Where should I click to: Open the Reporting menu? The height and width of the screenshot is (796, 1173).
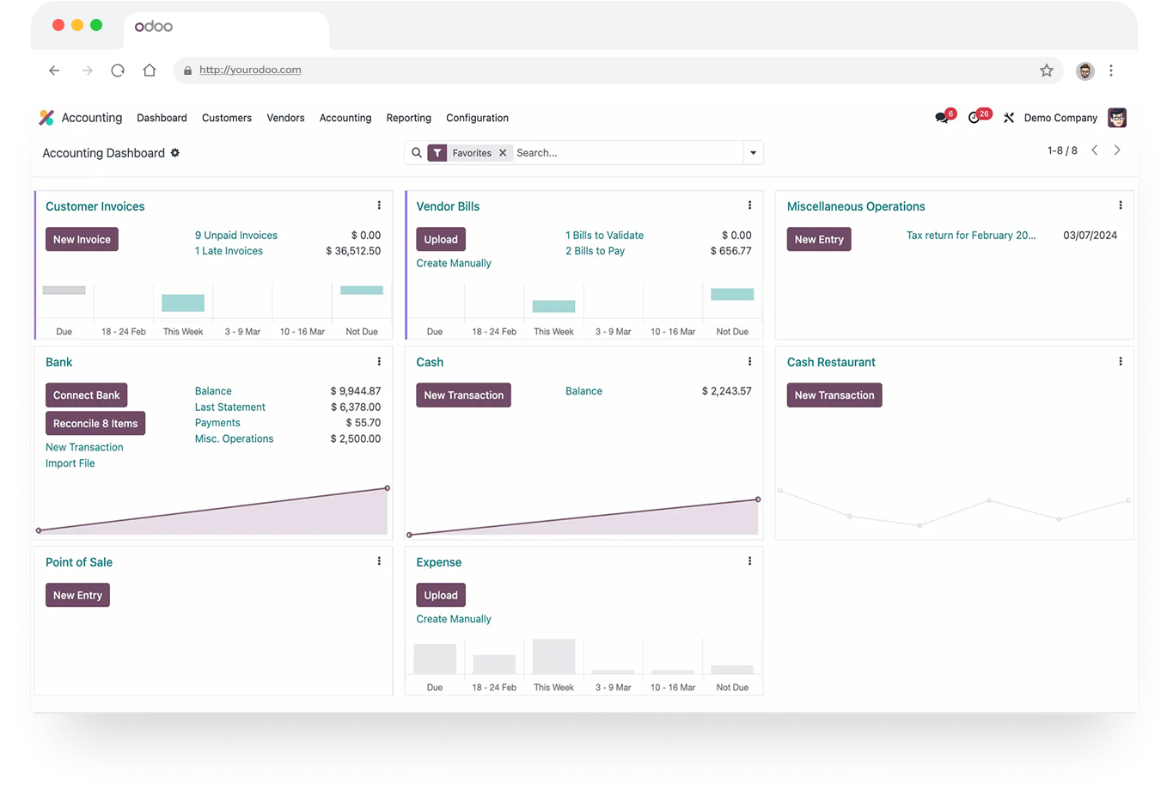click(408, 118)
